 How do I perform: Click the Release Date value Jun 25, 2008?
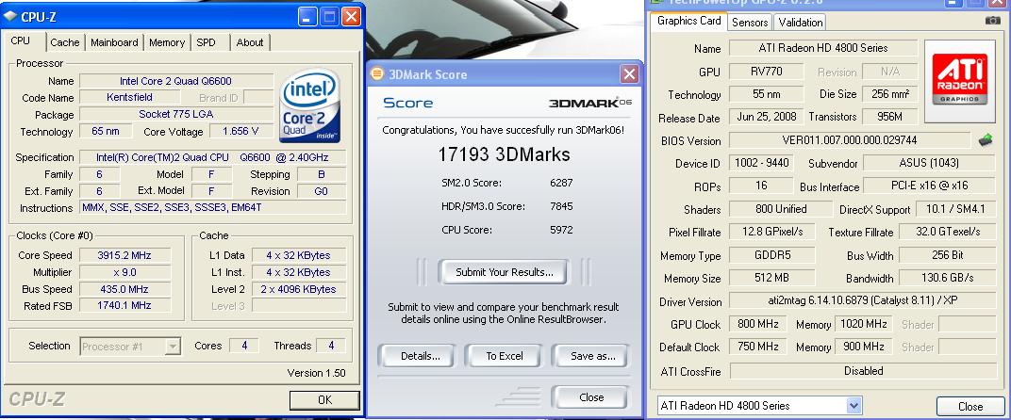pos(766,117)
